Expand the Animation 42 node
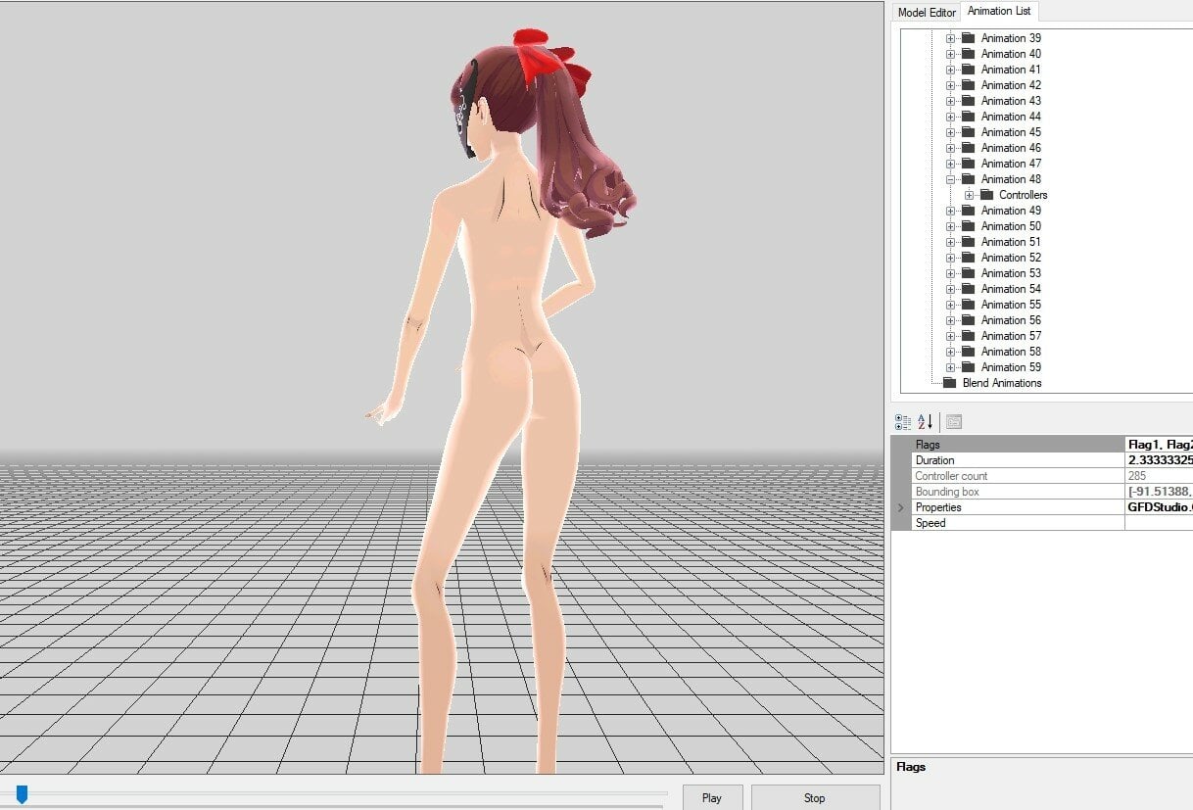 tap(950, 85)
